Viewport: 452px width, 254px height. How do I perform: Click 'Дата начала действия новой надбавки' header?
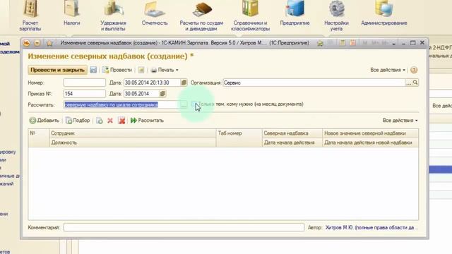pyautogui.click(x=370, y=143)
